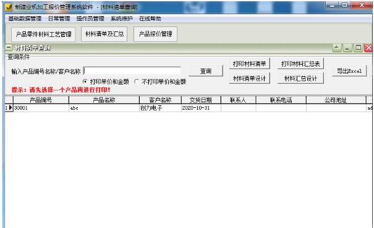This screenshot has width=374, height=228.
Task: Open the 在线帮助 menu
Action: click(x=150, y=18)
